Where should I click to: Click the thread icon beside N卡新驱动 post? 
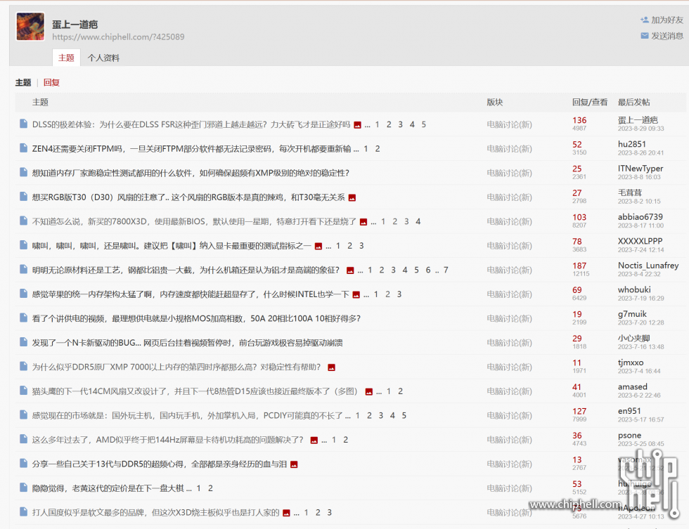click(x=24, y=342)
